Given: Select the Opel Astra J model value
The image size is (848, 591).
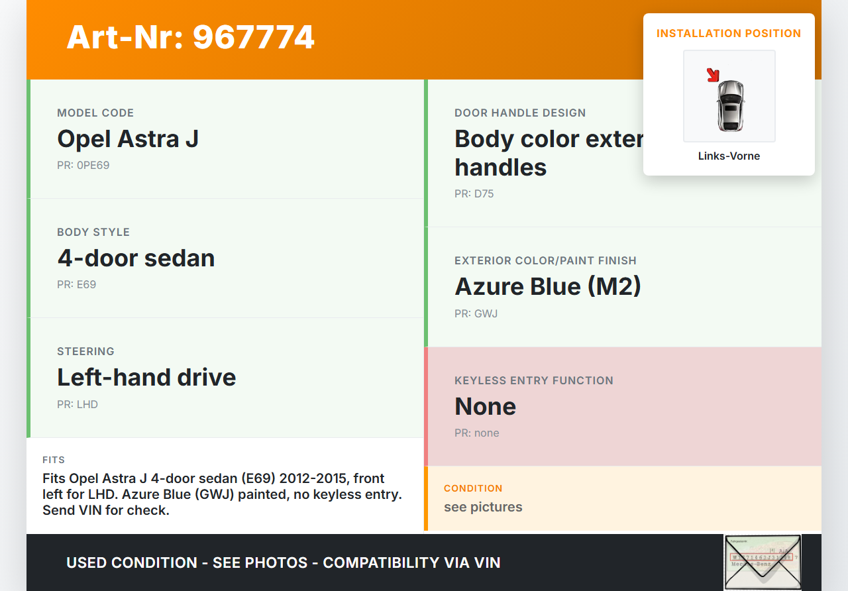Looking at the screenshot, I should coord(128,138).
